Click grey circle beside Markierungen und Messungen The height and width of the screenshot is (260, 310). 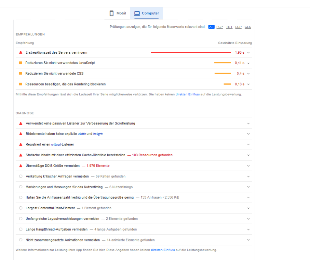(x=20, y=187)
